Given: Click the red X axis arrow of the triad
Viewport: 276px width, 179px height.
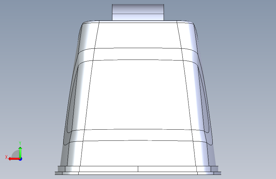Looking at the screenshot, I should (14, 159).
